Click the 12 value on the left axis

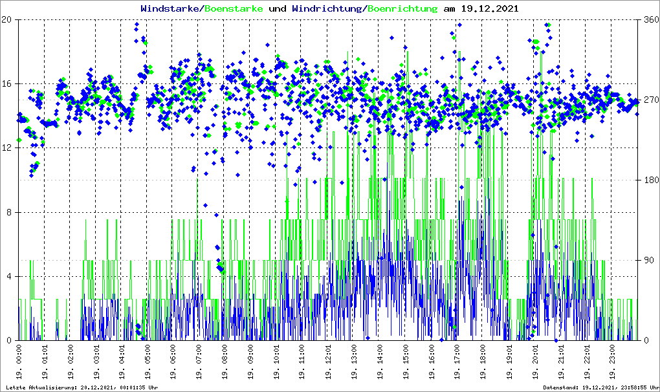[x=7, y=148]
